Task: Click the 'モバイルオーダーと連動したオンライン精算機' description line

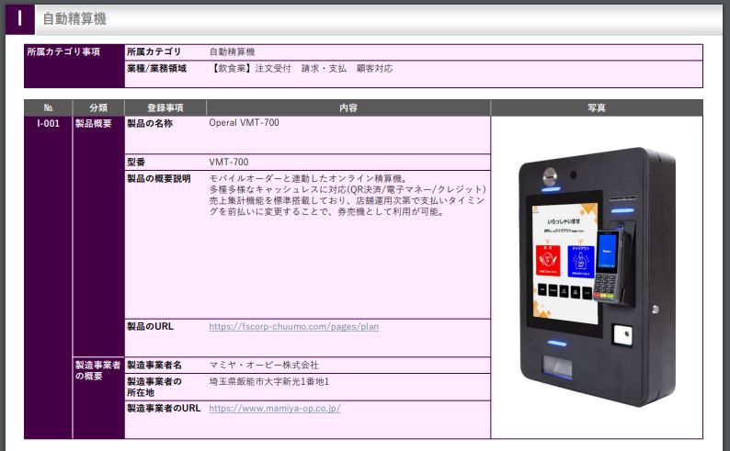Action: coord(309,178)
